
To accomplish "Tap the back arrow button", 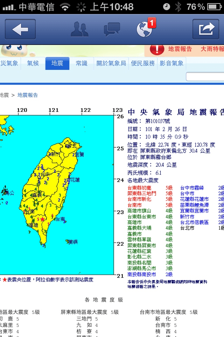I will (20, 29).
